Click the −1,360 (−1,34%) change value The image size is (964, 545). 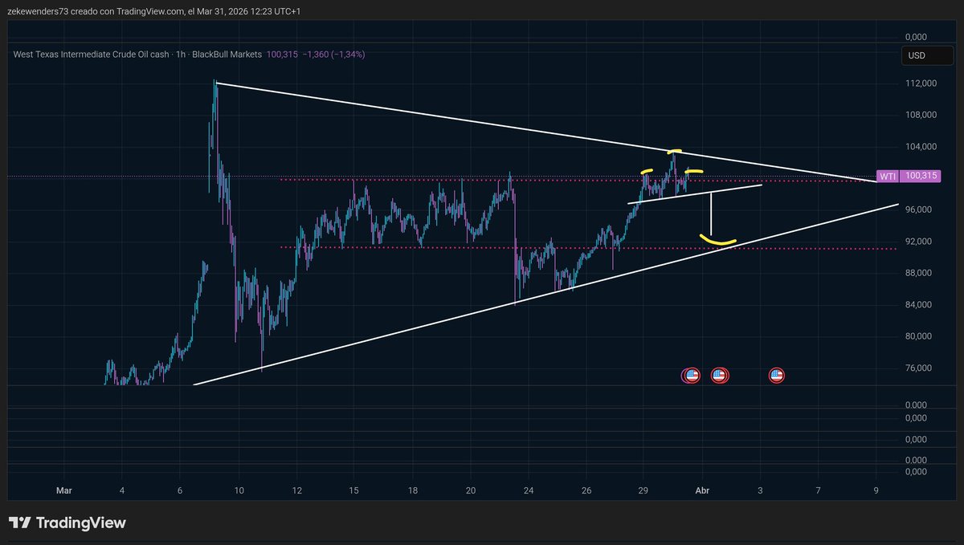[333, 55]
